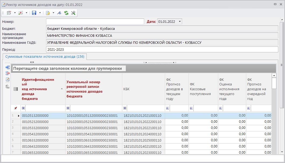Click the red delete row structure icon
The image size is (285, 163).
tap(8, 73)
